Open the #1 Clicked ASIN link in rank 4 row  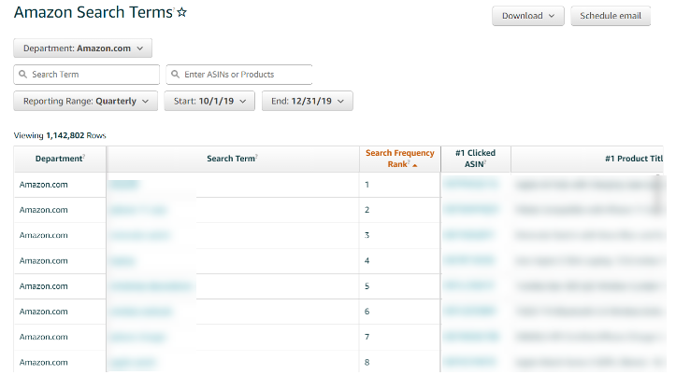coord(469,260)
